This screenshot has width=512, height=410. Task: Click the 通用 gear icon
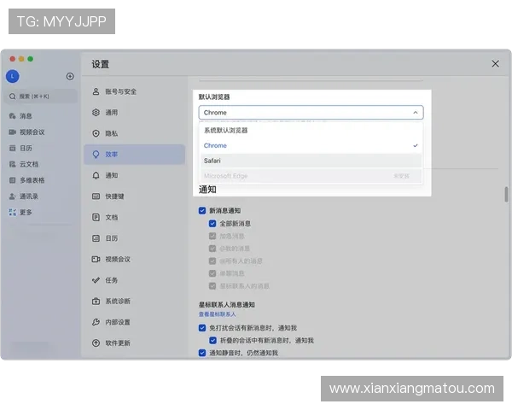point(96,113)
